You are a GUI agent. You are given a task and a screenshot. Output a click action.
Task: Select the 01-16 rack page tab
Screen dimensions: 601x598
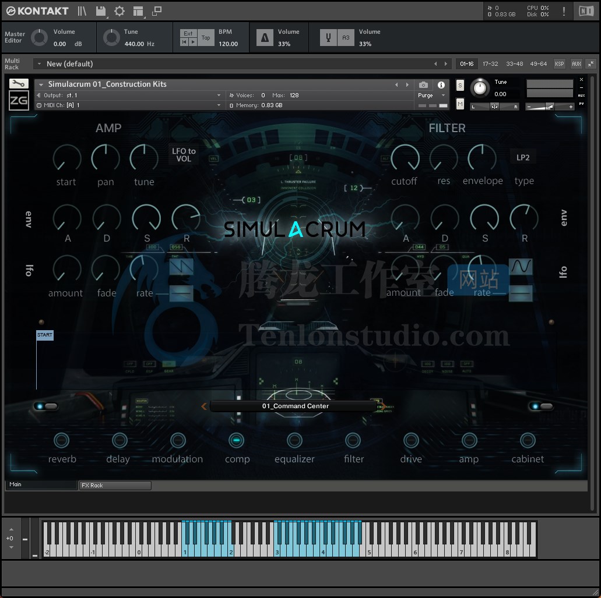pyautogui.click(x=466, y=64)
